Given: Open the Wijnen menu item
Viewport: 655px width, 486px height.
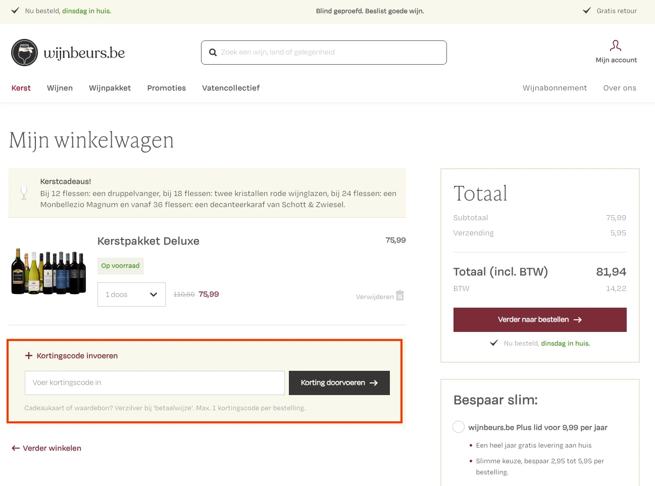Looking at the screenshot, I should 60,88.
